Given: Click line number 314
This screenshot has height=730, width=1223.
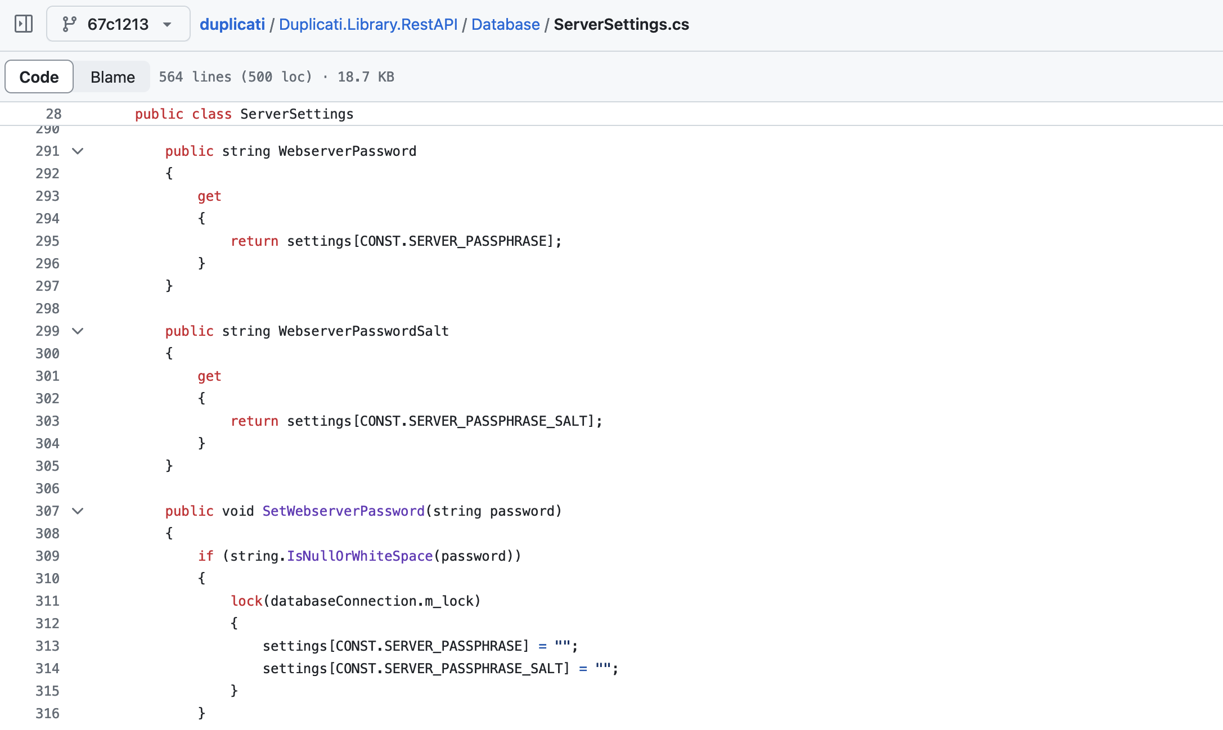Looking at the screenshot, I should [x=47, y=668].
